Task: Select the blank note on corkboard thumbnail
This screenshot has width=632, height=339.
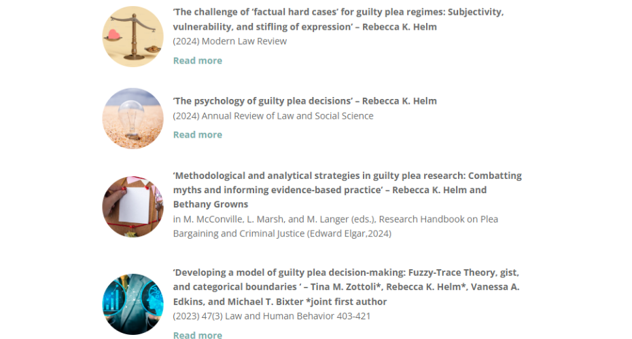Action: (x=133, y=207)
